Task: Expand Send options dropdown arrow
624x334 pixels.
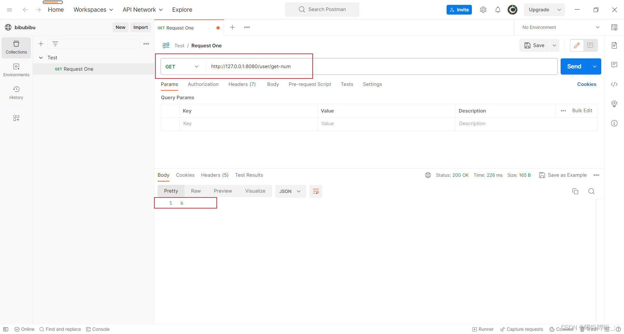Action: click(x=595, y=66)
